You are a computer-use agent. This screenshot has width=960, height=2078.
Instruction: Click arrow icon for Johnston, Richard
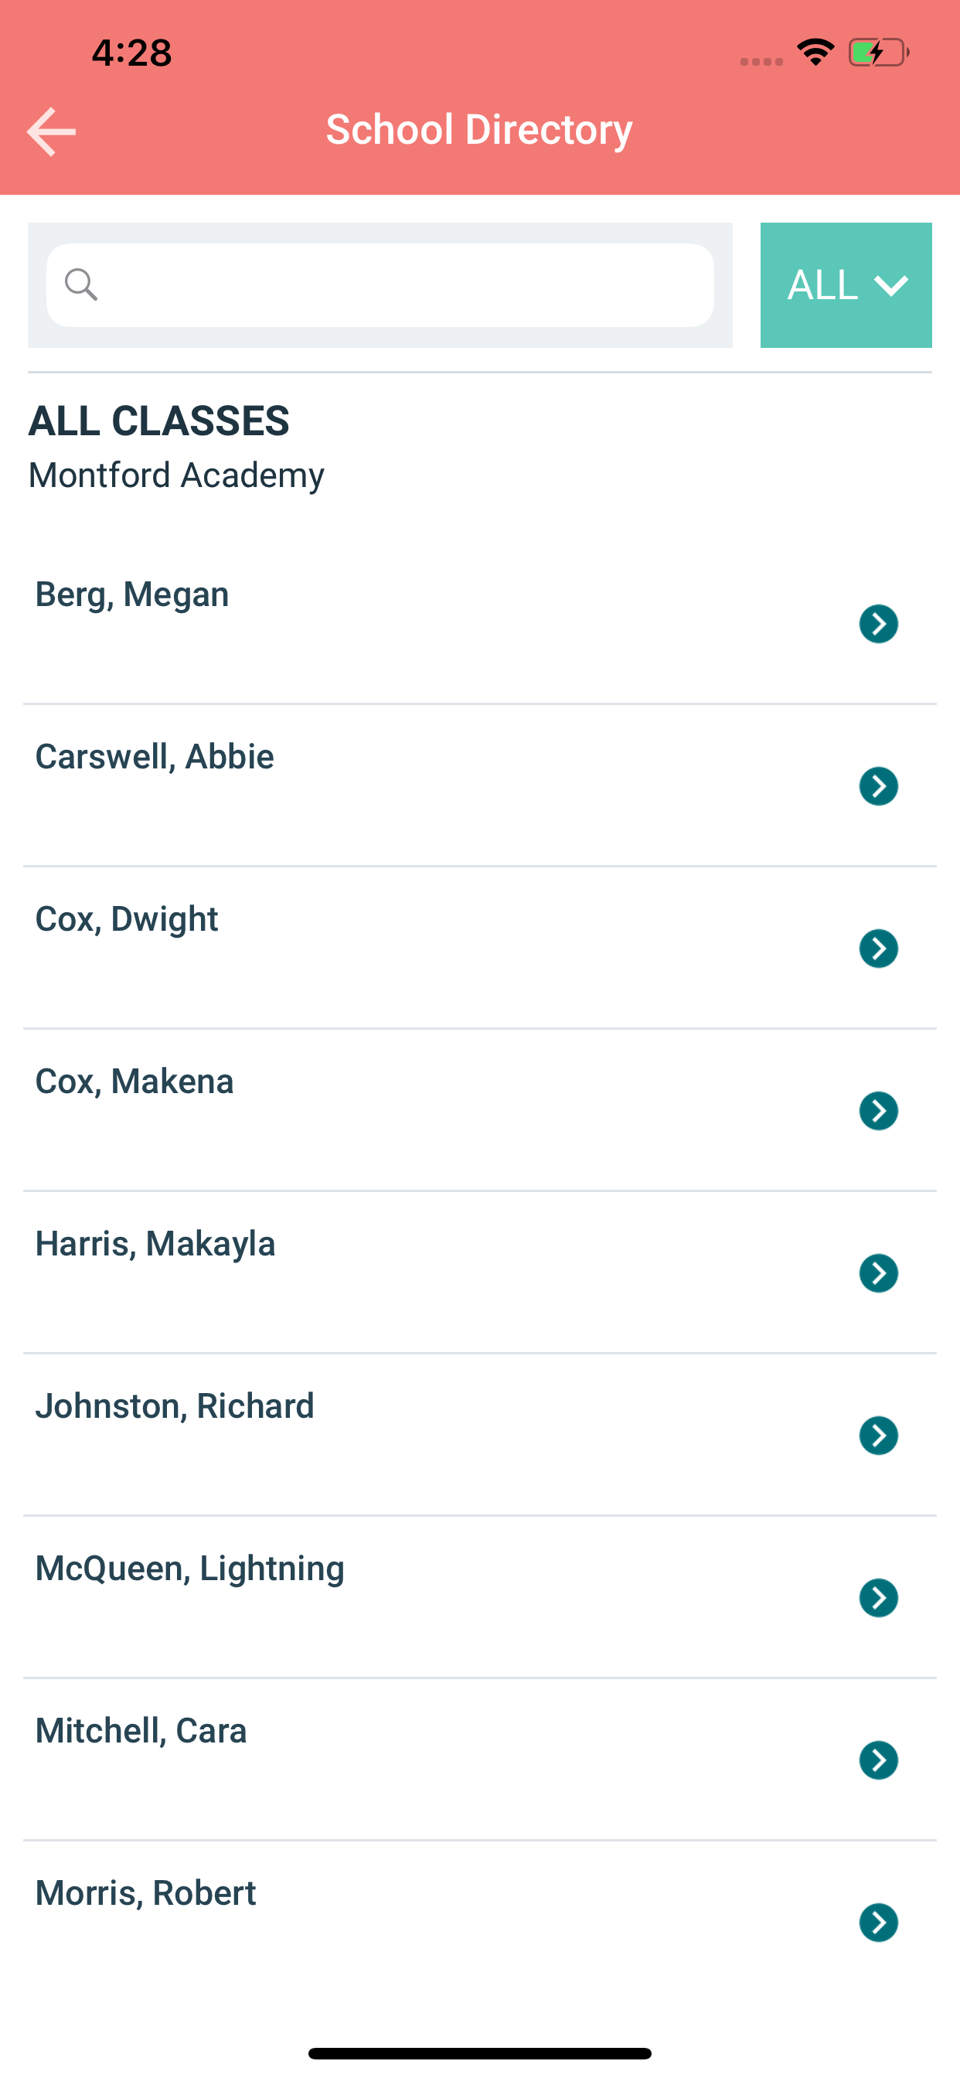pyautogui.click(x=879, y=1435)
